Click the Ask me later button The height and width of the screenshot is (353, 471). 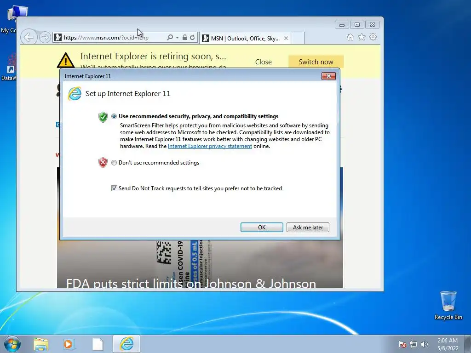[308, 227]
